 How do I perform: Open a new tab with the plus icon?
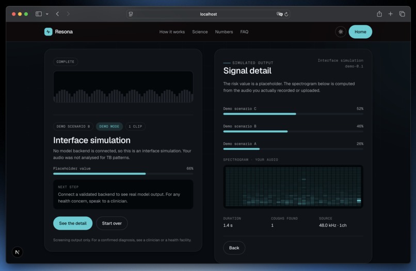pos(391,14)
